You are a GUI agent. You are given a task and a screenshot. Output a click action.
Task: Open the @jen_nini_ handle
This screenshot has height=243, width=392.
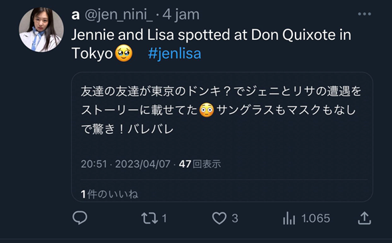[118, 15]
